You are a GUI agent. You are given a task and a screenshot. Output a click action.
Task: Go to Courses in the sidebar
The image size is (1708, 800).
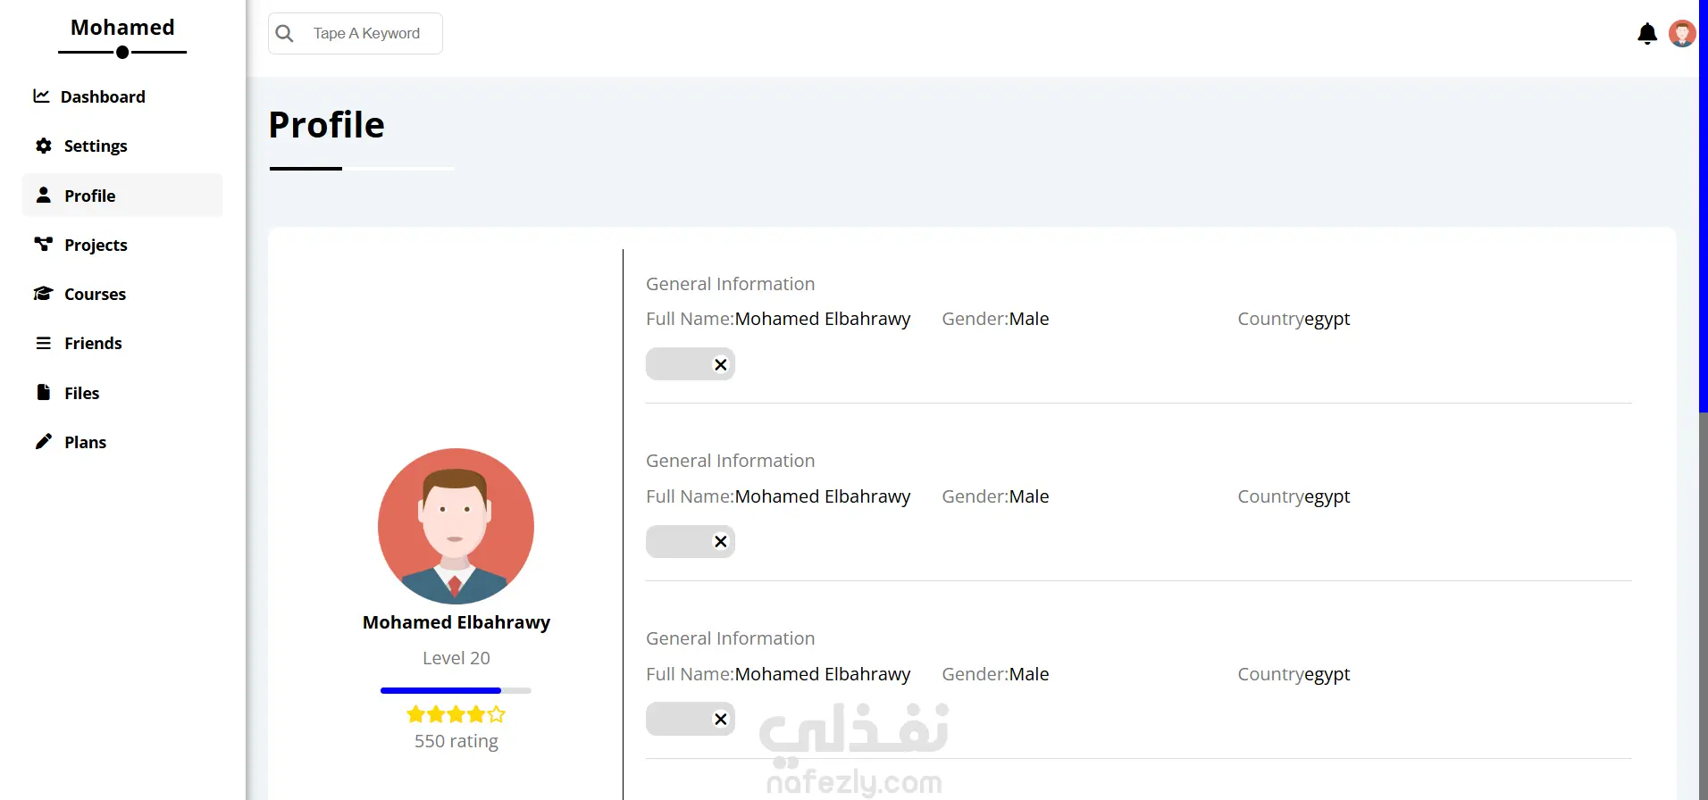click(x=95, y=295)
